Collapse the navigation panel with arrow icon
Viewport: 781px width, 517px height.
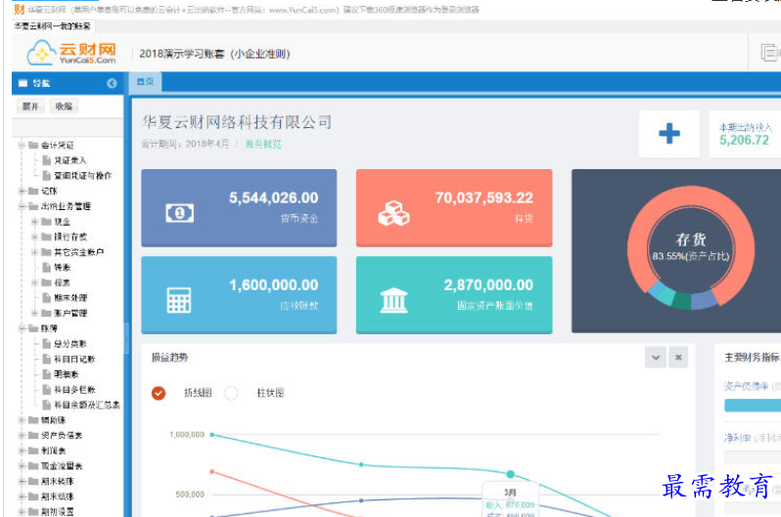point(112,83)
